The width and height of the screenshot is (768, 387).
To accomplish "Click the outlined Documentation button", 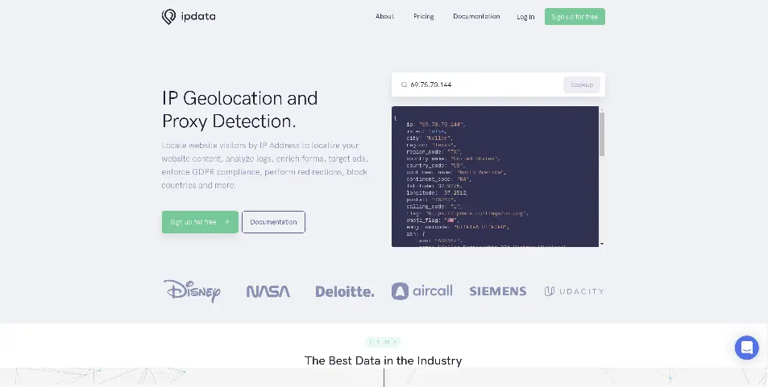I will tap(273, 222).
